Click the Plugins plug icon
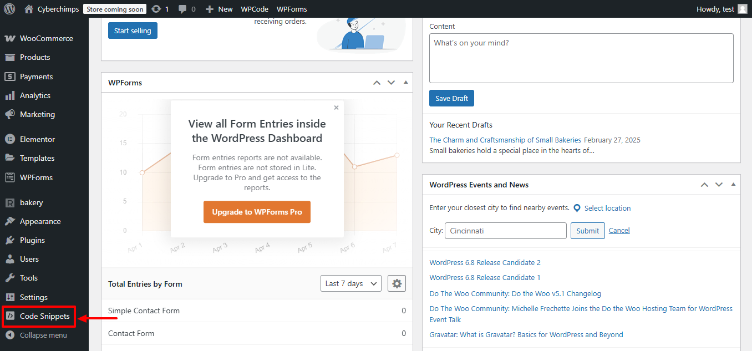The width and height of the screenshot is (752, 351). click(10, 240)
